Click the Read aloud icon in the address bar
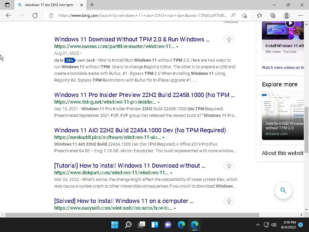309x232 pixels. coord(233,15)
